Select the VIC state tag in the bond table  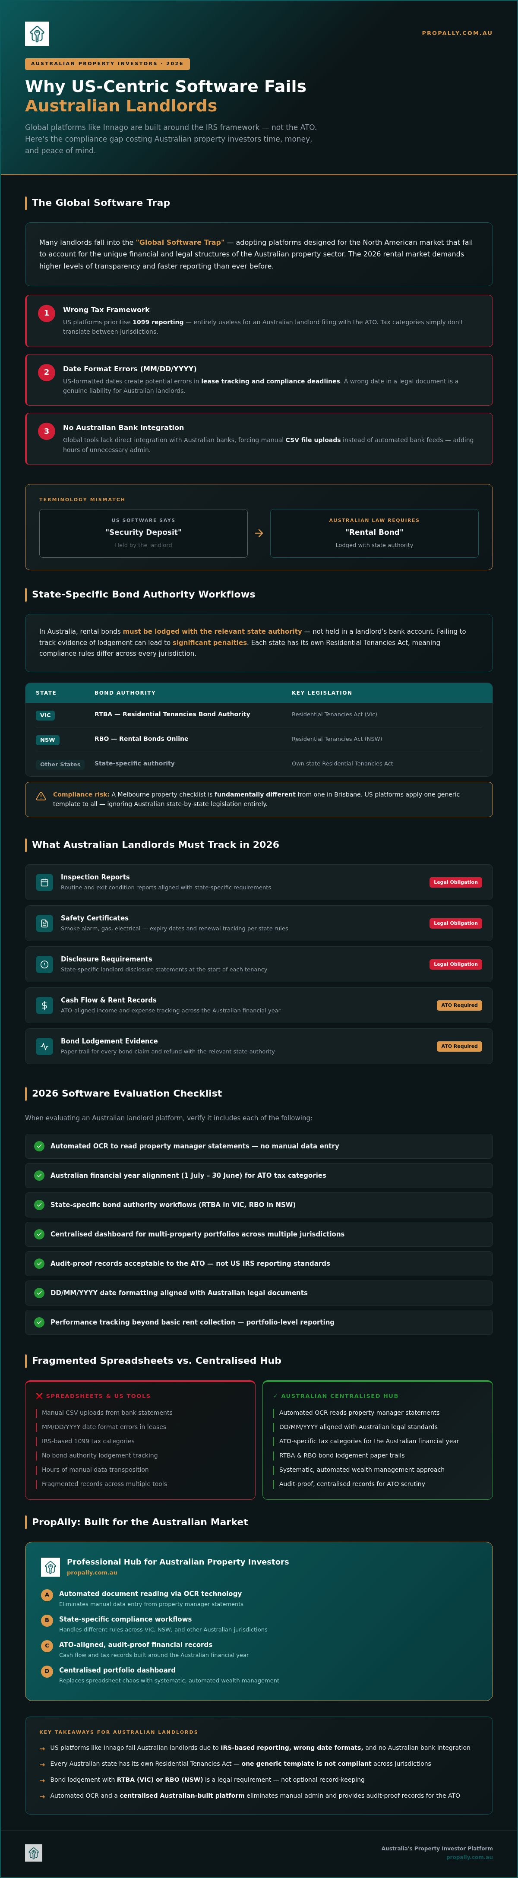pos(45,715)
